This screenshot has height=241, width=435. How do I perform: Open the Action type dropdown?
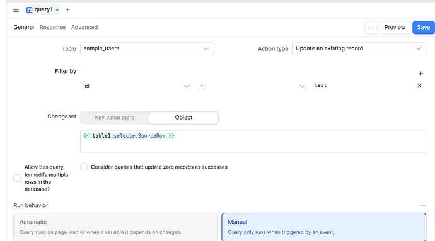[359, 48]
